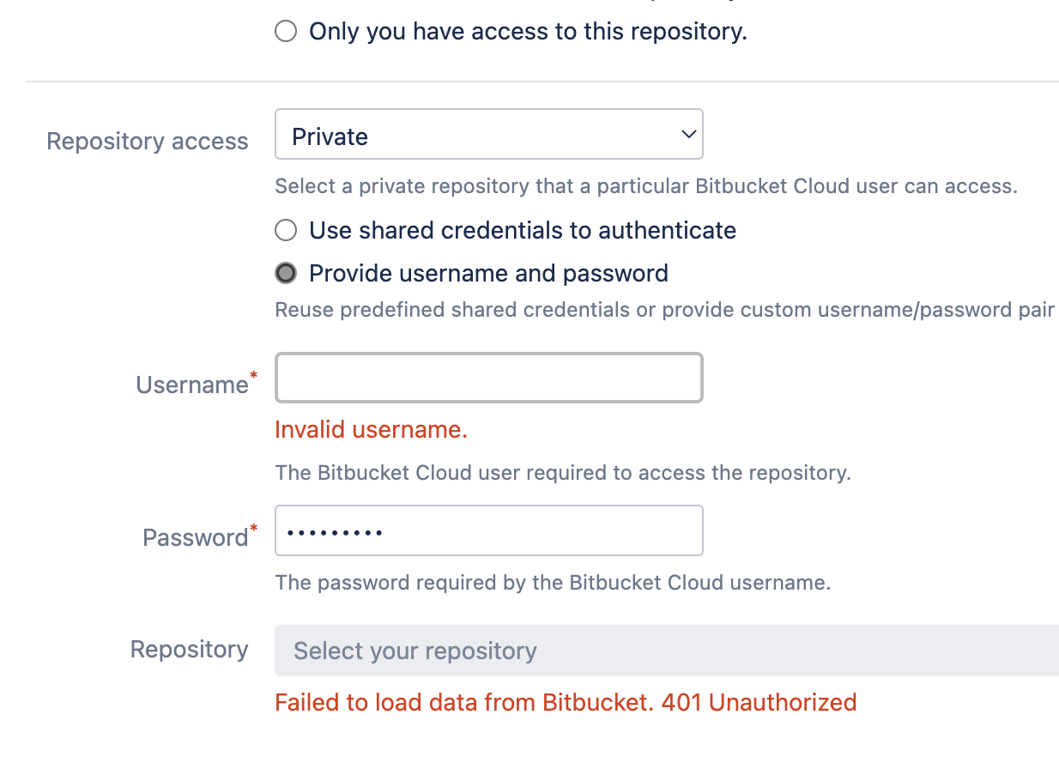Click the chevron arrow on the Private select box
Screen dimensions: 1059x769
687,135
